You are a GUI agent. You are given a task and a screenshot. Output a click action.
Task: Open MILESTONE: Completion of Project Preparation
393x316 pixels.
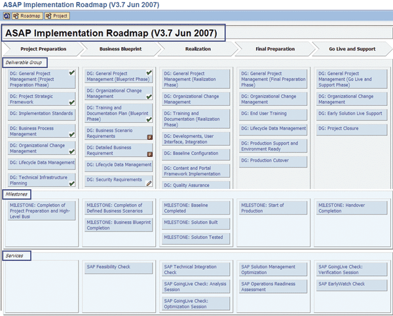42,211
